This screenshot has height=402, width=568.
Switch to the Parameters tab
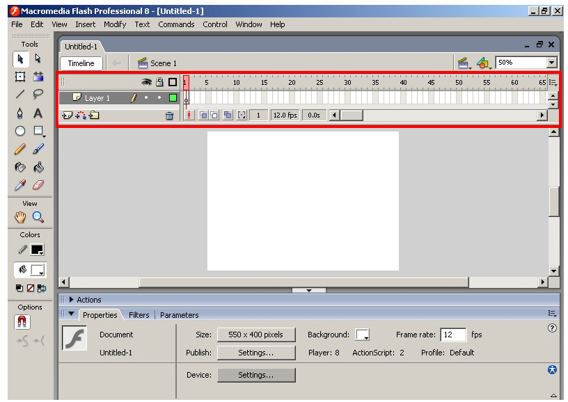pos(180,315)
